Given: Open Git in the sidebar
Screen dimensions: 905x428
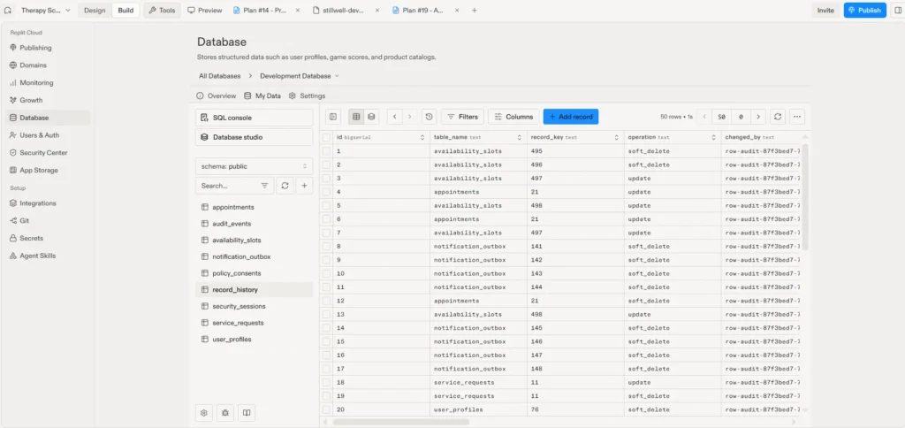Looking at the screenshot, I should (48, 221).
